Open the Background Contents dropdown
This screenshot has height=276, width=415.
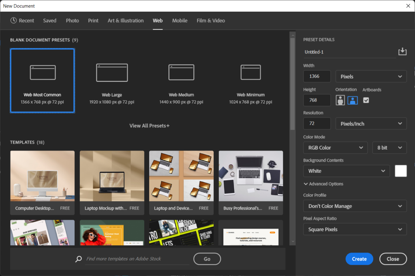[346, 171]
